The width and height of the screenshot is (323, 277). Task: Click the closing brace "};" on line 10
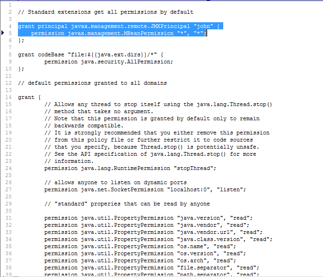tap(21, 69)
